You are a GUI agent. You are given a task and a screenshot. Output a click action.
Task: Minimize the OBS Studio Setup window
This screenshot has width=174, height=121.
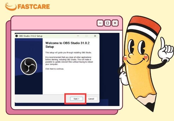tap(78, 36)
